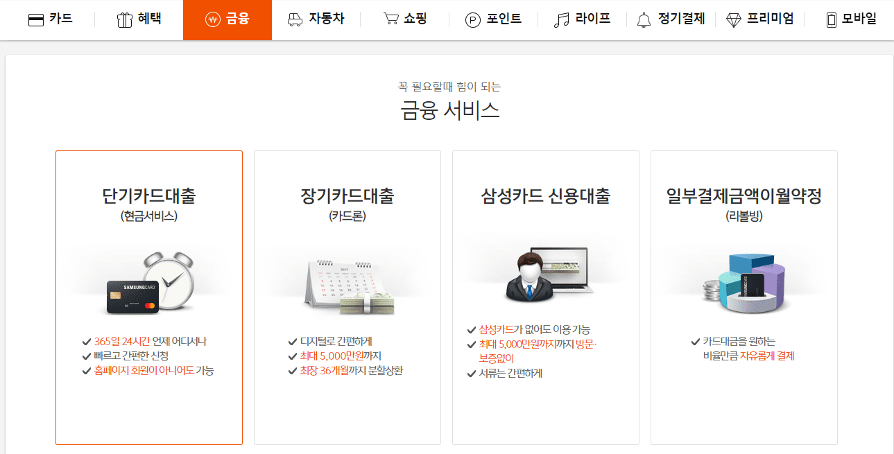The image size is (894, 454).
Task: Select the won-symbol 금융 icon
Action: (212, 19)
